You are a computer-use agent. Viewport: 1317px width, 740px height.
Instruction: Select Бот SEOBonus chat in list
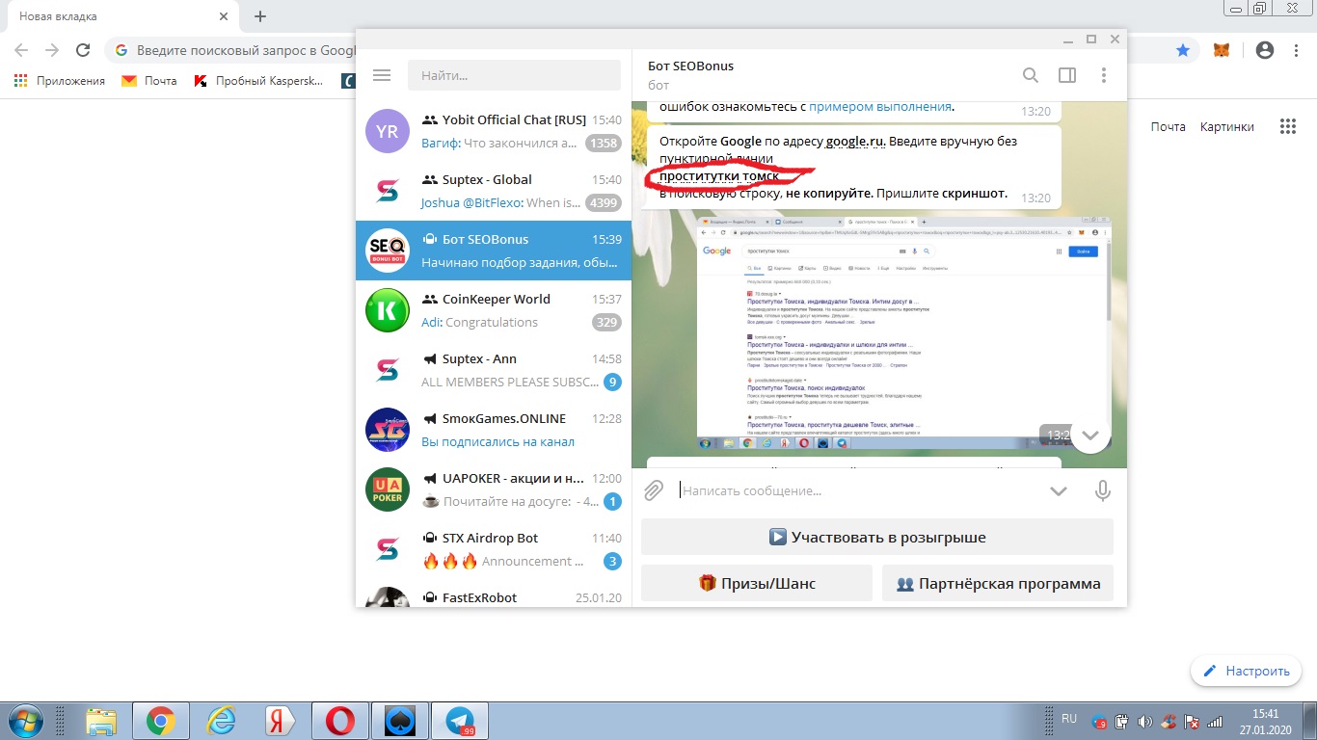pyautogui.click(x=494, y=251)
